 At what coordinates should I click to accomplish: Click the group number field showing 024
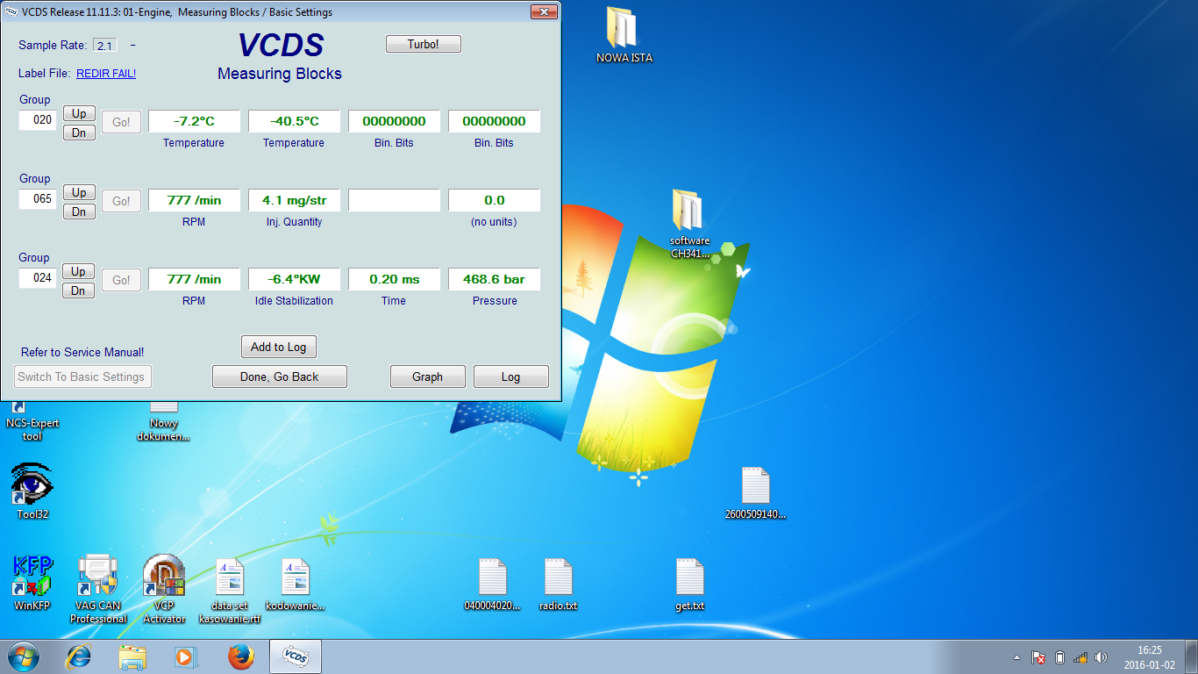click(38, 278)
